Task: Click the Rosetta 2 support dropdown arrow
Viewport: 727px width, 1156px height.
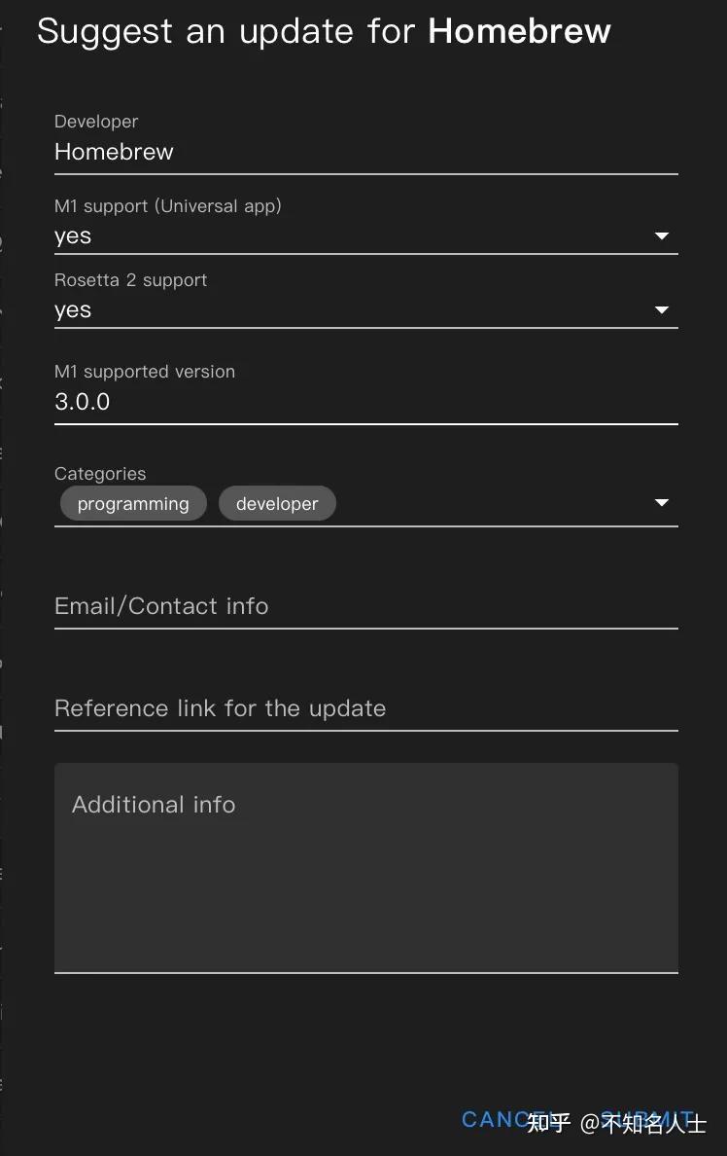Action: tap(662, 310)
